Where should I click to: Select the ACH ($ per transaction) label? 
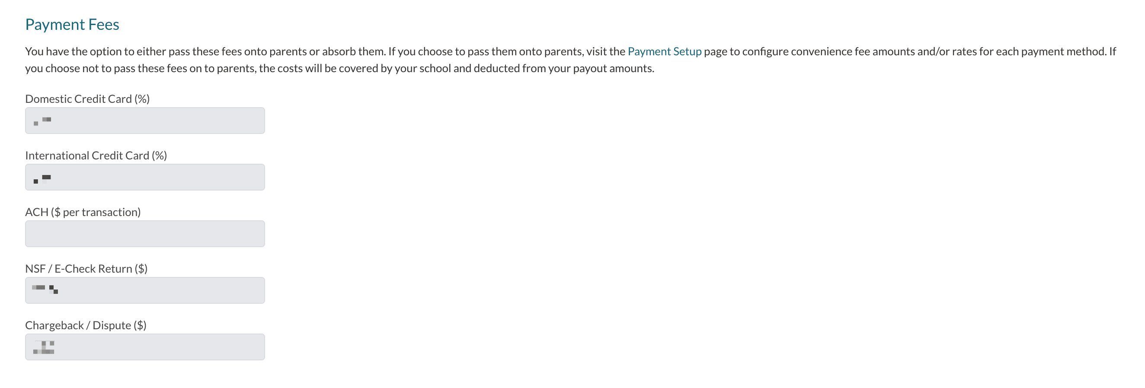coord(83,212)
